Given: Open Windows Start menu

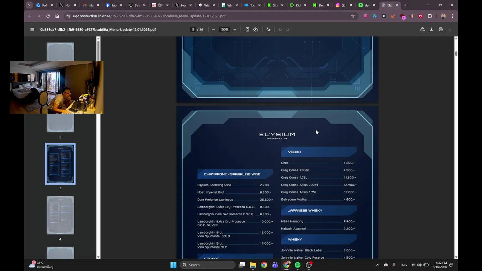Looking at the screenshot, I should coord(173,265).
